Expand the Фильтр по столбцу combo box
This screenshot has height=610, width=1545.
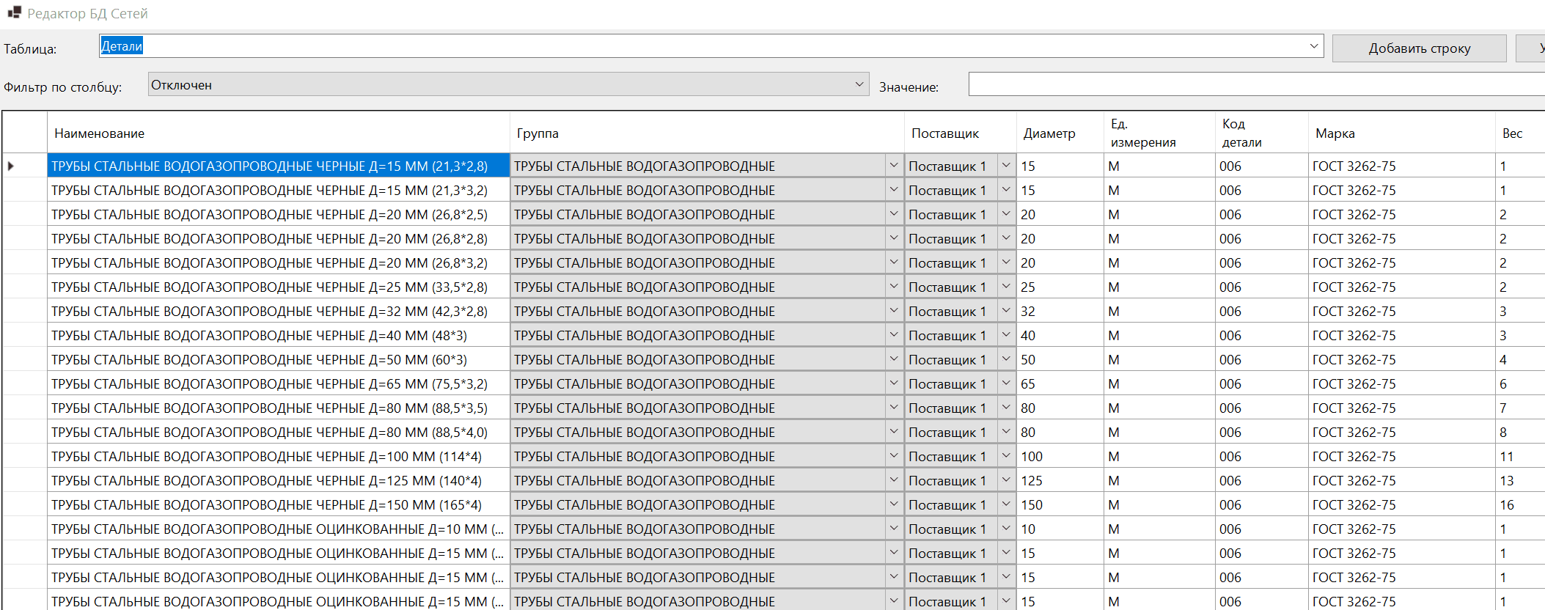tap(859, 84)
